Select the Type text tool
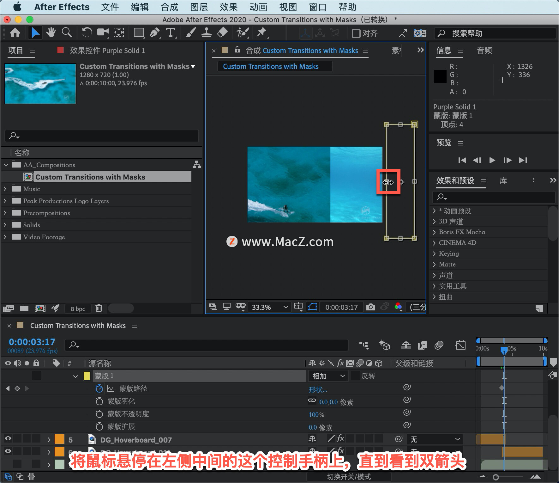Image resolution: width=559 pixels, height=483 pixels. [x=171, y=33]
